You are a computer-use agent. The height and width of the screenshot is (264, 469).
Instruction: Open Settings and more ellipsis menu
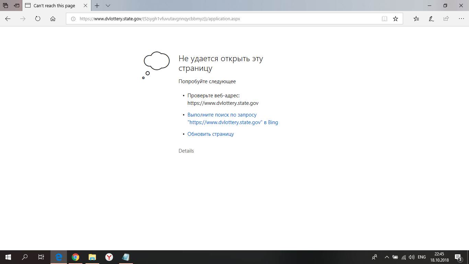(x=461, y=19)
